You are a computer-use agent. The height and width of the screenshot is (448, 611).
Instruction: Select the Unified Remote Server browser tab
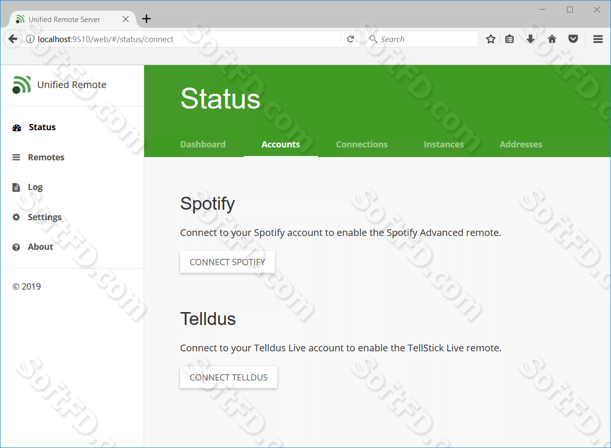click(72, 19)
